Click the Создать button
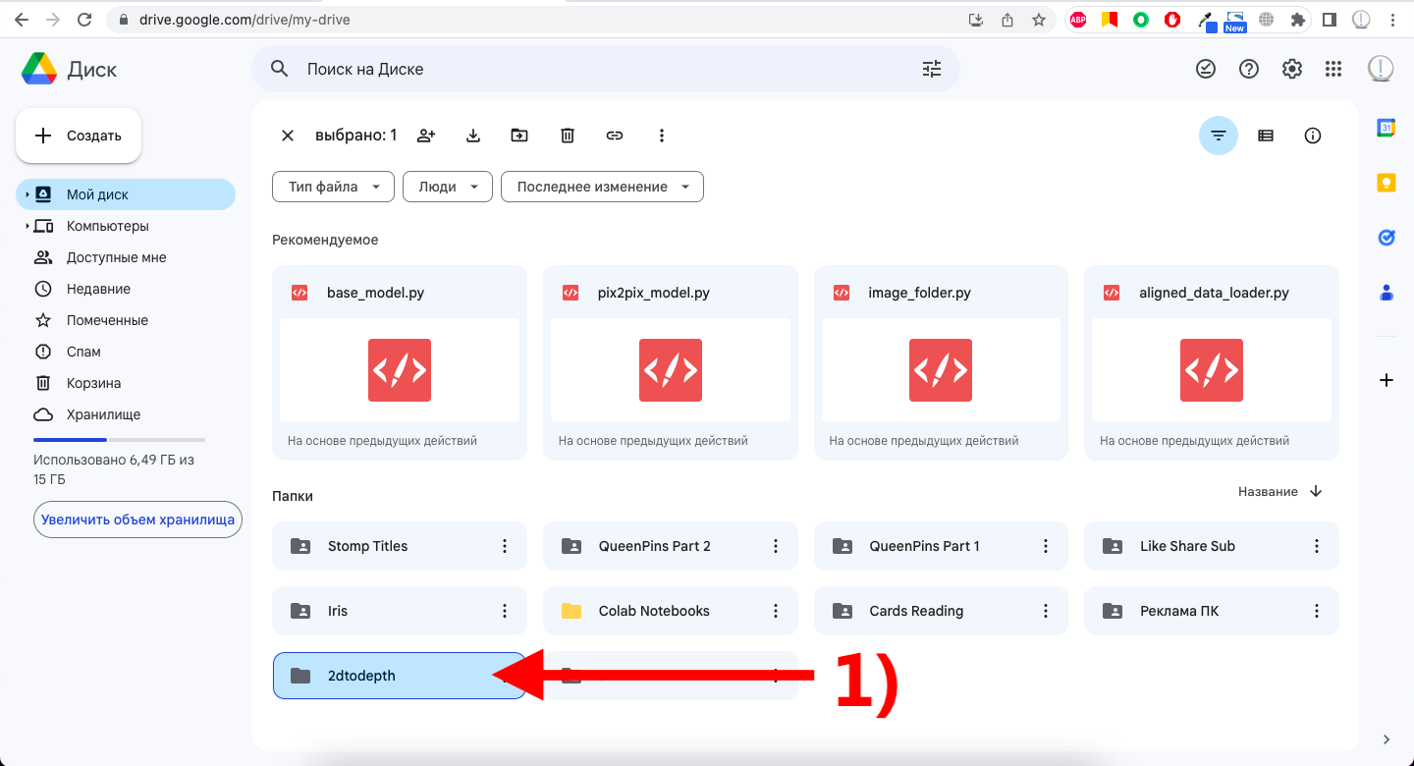The height and width of the screenshot is (766, 1414). (79, 136)
